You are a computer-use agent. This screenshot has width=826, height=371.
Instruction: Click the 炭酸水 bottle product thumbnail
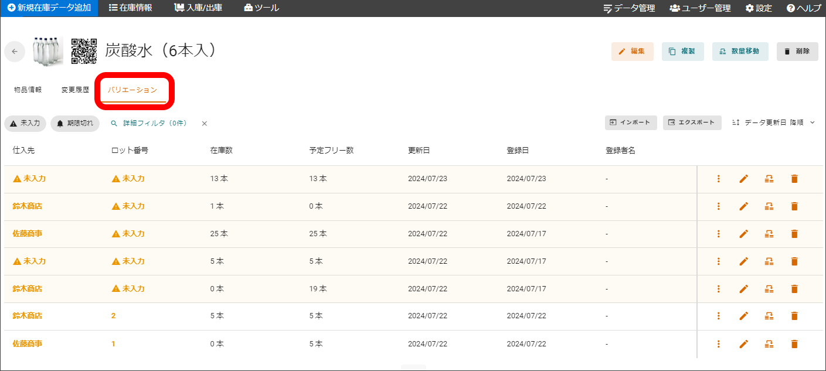coord(48,51)
